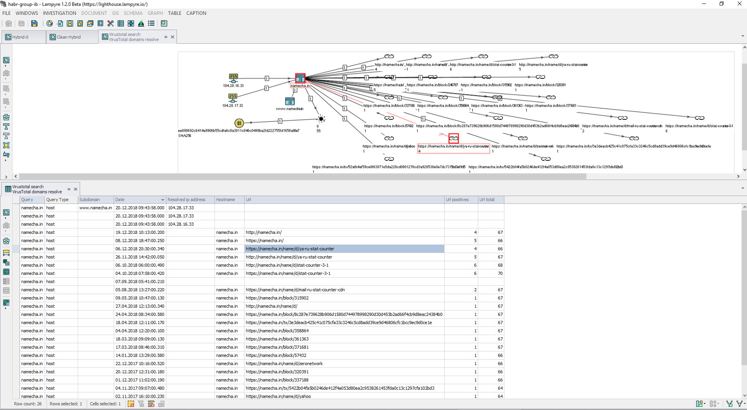Image resolution: width=747 pixels, height=410 pixels.
Task: Click the briefcase icon in table sidebar
Action: [x=6, y=241]
